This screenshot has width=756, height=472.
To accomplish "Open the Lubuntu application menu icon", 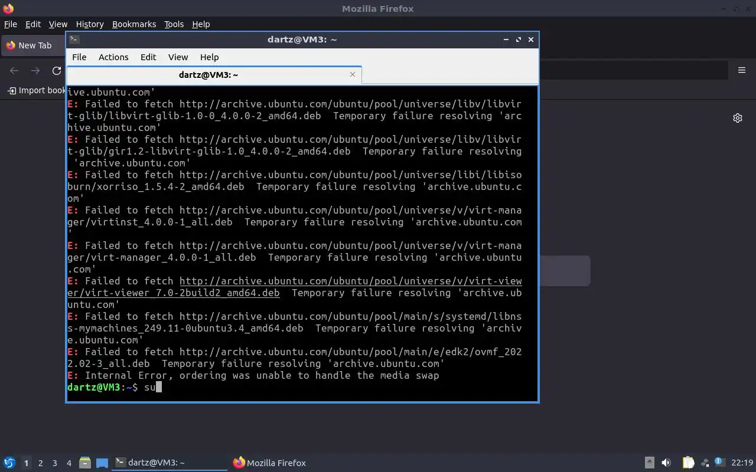I will (9, 463).
